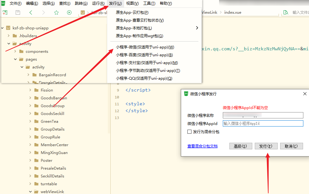309x194 pixels.
Task: Click the 微信小程序AppId input field
Action: (x=263, y=123)
